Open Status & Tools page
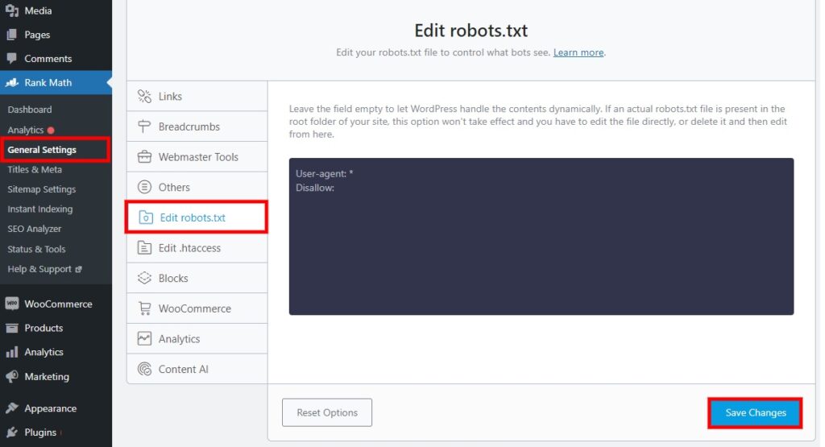Viewport: 825px width, 447px height. (36, 249)
